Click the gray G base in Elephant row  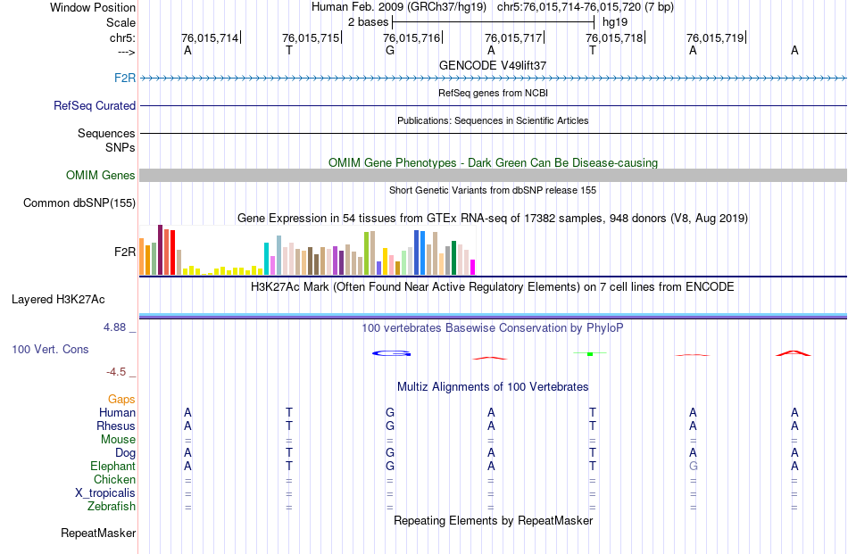pyautogui.click(x=694, y=466)
